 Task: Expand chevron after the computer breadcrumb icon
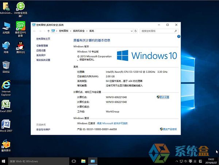[x=57, y=31]
